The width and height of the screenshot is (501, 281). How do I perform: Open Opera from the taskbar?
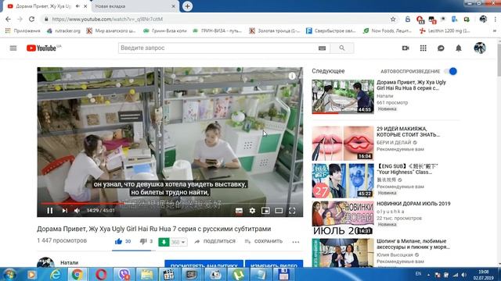(x=101, y=275)
